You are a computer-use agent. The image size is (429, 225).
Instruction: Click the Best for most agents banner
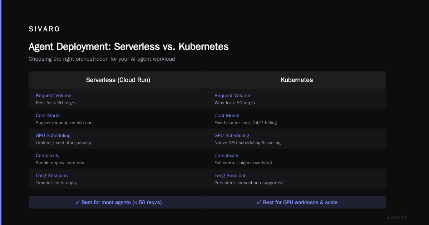pyautogui.click(x=118, y=202)
